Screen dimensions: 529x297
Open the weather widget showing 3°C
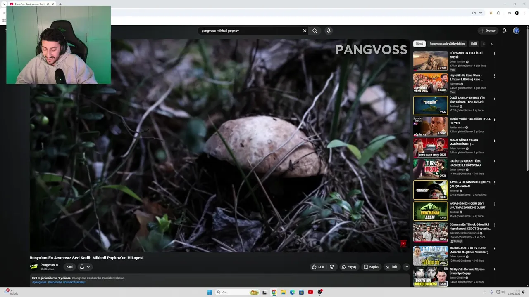coord(11,292)
